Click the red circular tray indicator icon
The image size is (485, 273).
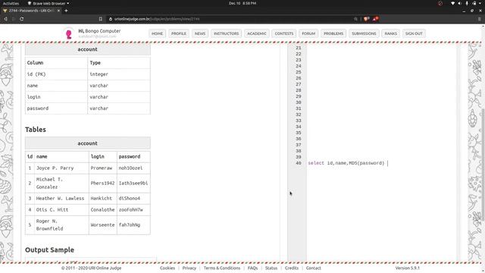tap(440, 3)
